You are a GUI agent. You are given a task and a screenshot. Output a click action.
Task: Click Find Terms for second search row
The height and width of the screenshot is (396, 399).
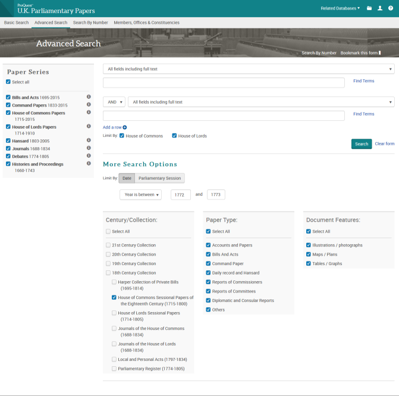tap(364, 114)
